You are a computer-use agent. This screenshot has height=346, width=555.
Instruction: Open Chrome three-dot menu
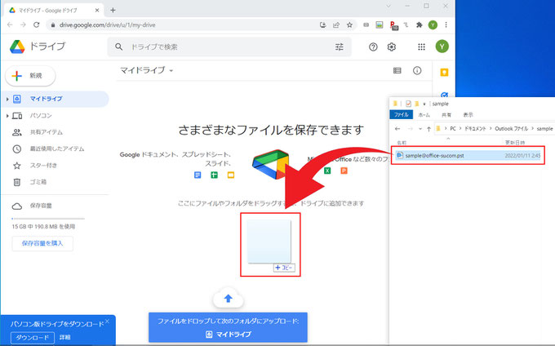pyautogui.click(x=446, y=24)
